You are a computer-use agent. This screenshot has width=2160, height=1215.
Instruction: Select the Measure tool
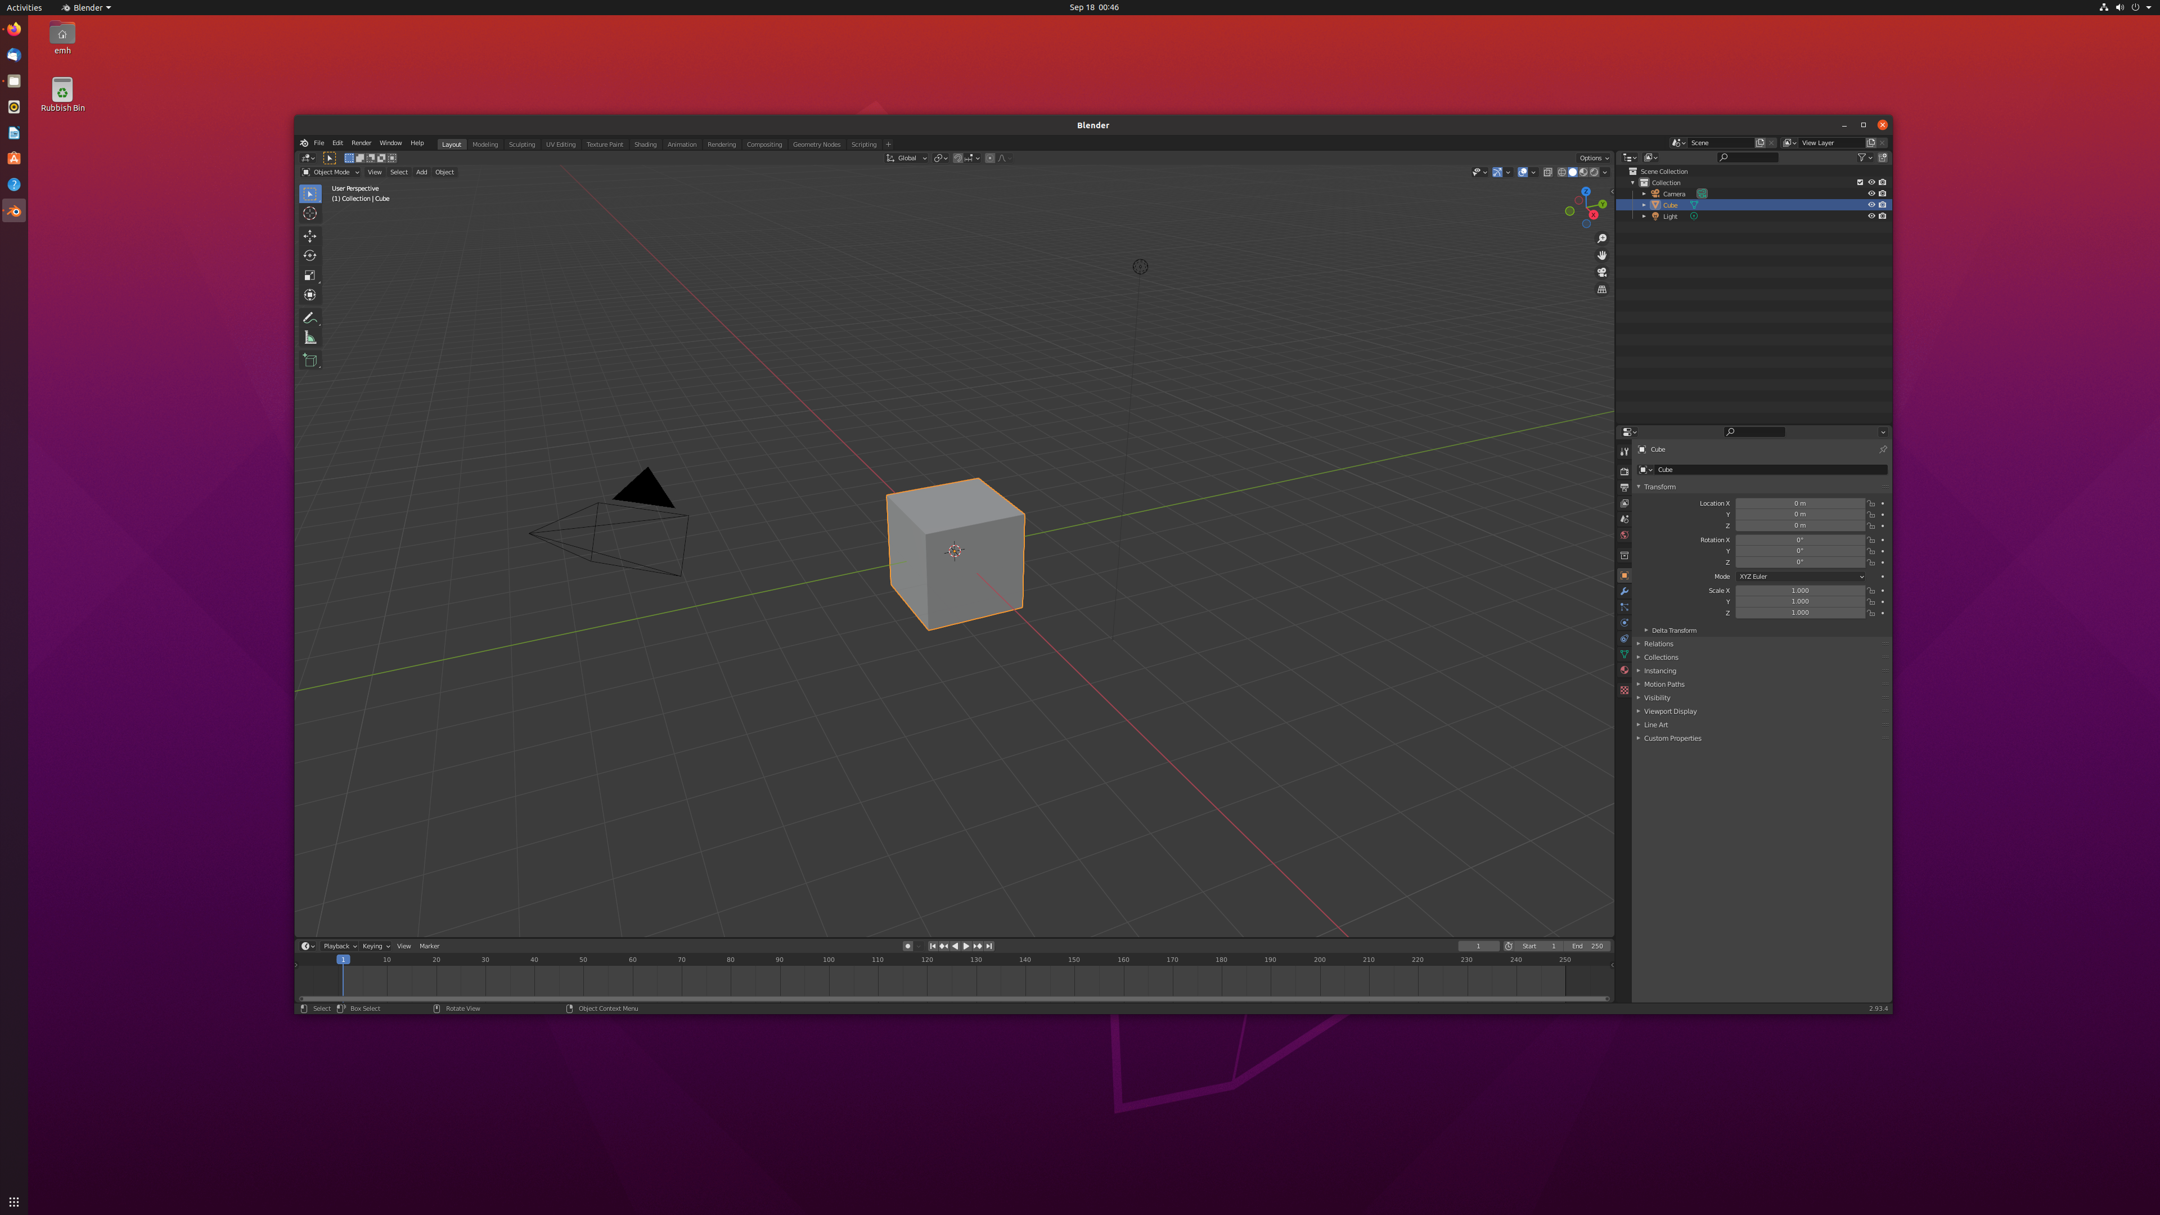(310, 337)
